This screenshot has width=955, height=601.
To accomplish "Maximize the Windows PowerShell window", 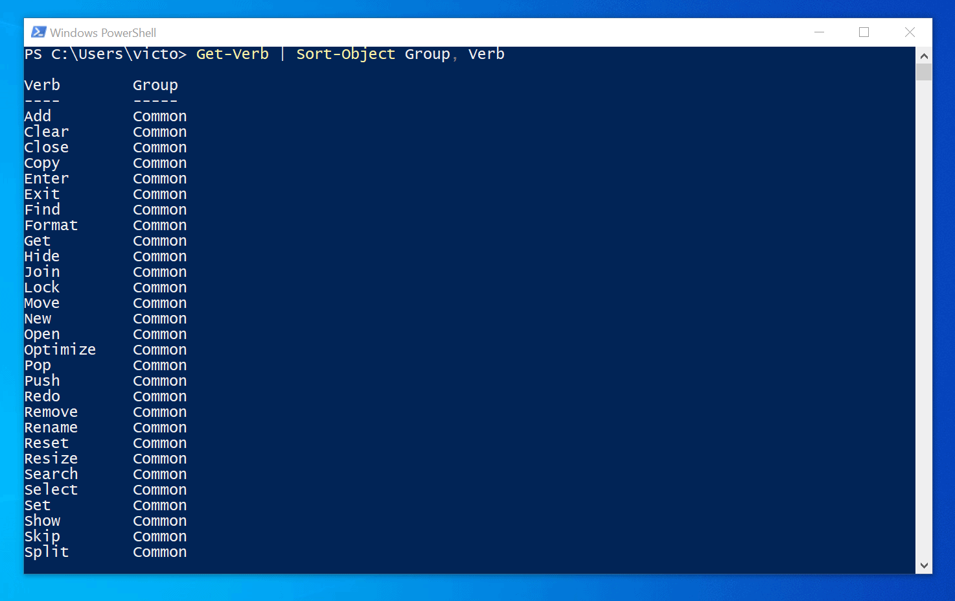I will pyautogui.click(x=864, y=32).
